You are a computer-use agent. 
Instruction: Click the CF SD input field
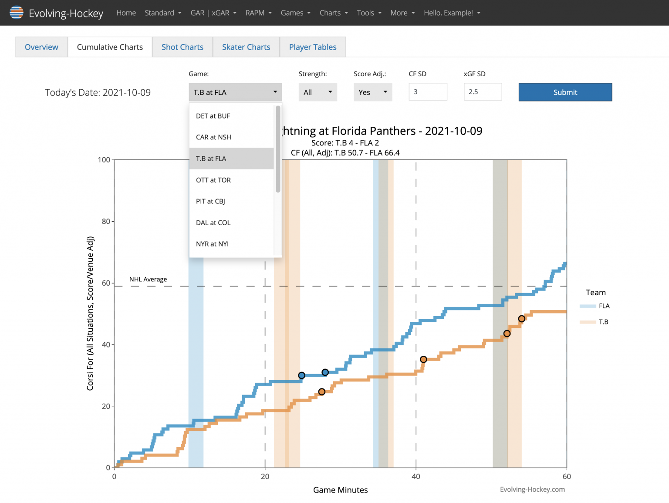coord(427,91)
